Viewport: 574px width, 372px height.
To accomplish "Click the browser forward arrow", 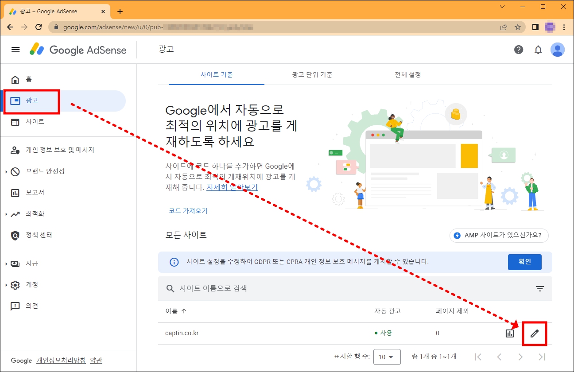I will click(24, 27).
